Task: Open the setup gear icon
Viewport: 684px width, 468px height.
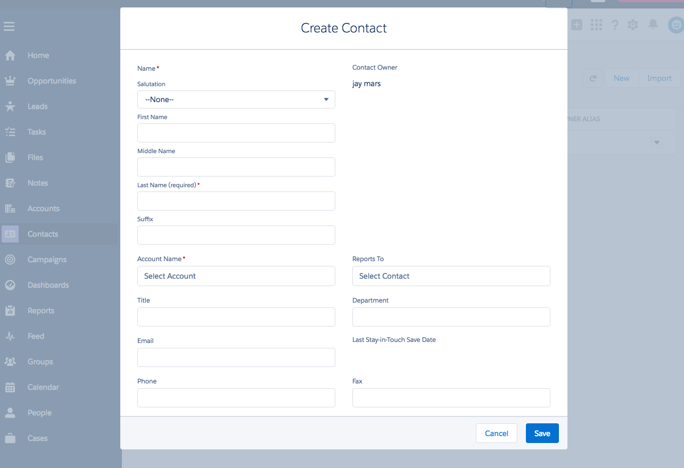Action: [x=633, y=24]
